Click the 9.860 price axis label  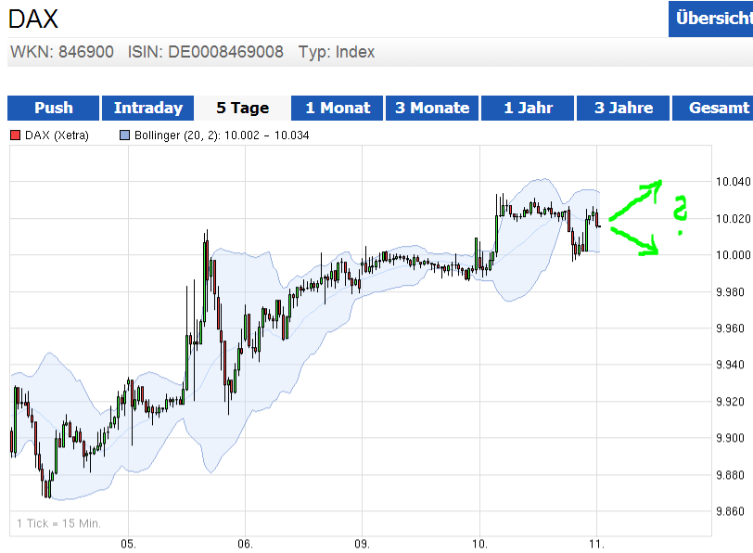[730, 511]
